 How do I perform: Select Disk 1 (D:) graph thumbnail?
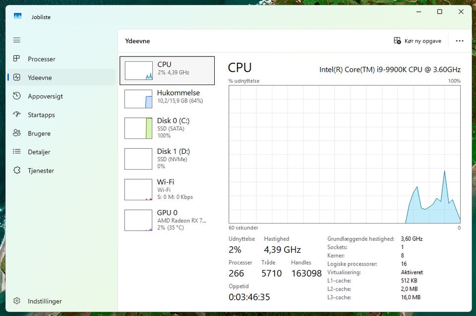click(138, 159)
